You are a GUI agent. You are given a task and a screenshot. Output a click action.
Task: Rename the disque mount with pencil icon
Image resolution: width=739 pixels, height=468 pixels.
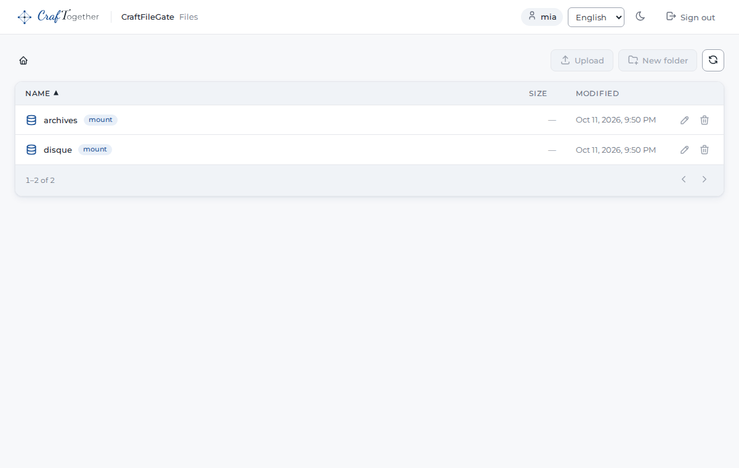[685, 150]
